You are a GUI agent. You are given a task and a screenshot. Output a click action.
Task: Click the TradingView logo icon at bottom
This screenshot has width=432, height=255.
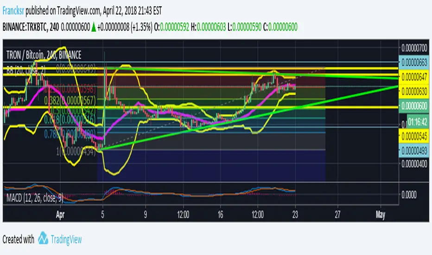(x=43, y=238)
